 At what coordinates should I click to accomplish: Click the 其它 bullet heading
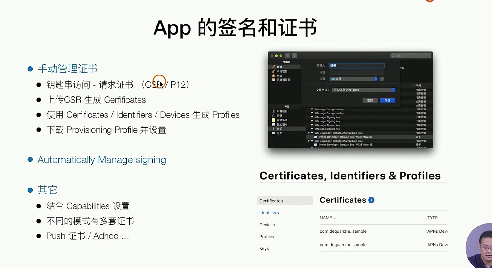tap(47, 190)
